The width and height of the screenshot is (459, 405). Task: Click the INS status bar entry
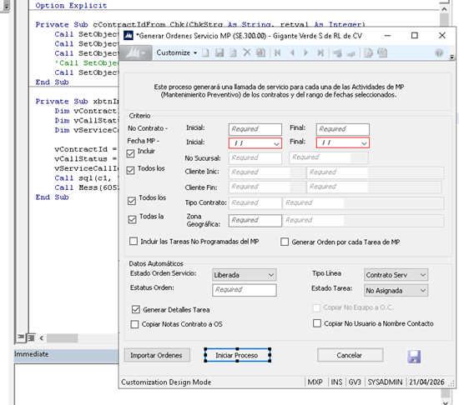336,382
